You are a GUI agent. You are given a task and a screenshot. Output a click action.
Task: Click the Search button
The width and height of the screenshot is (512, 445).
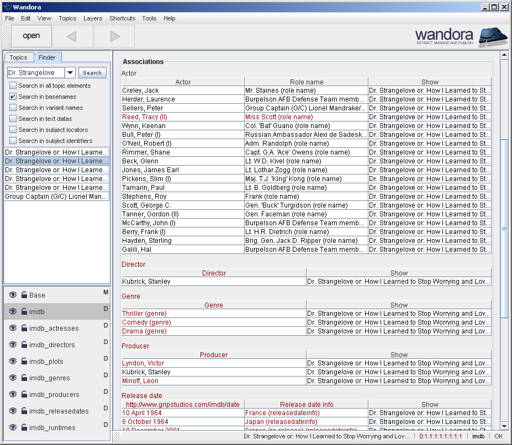[x=92, y=72]
